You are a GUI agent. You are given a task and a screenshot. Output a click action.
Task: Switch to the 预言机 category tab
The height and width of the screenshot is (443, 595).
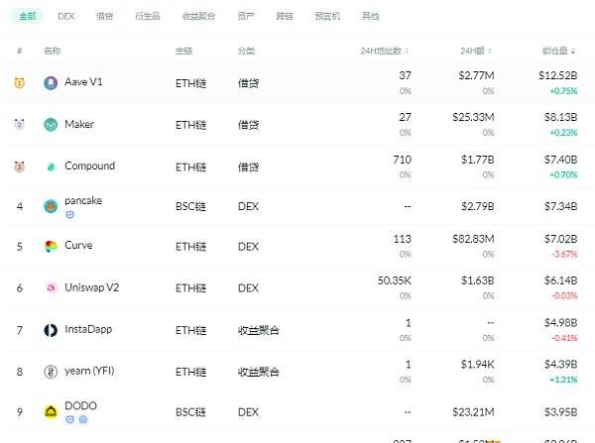point(327,16)
